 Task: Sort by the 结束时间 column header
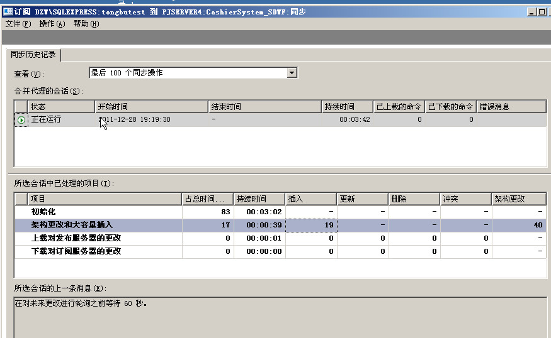(x=265, y=107)
